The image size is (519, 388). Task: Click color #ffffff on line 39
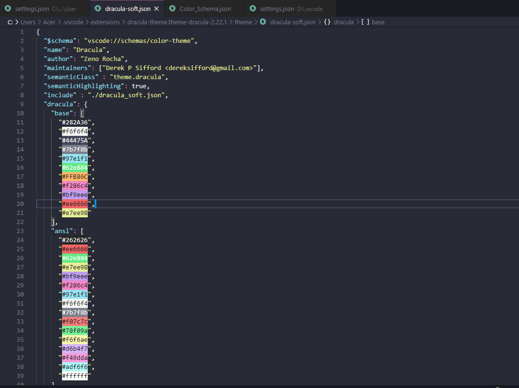click(75, 376)
